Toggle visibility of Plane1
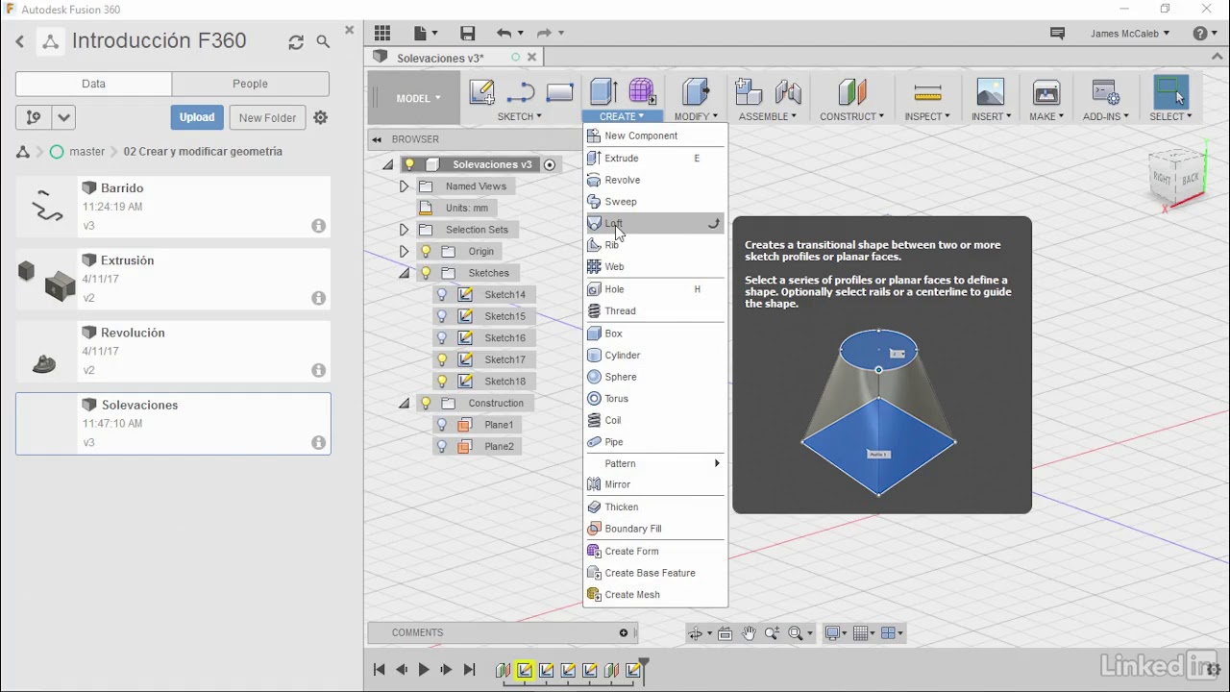1230x692 pixels. coord(442,425)
